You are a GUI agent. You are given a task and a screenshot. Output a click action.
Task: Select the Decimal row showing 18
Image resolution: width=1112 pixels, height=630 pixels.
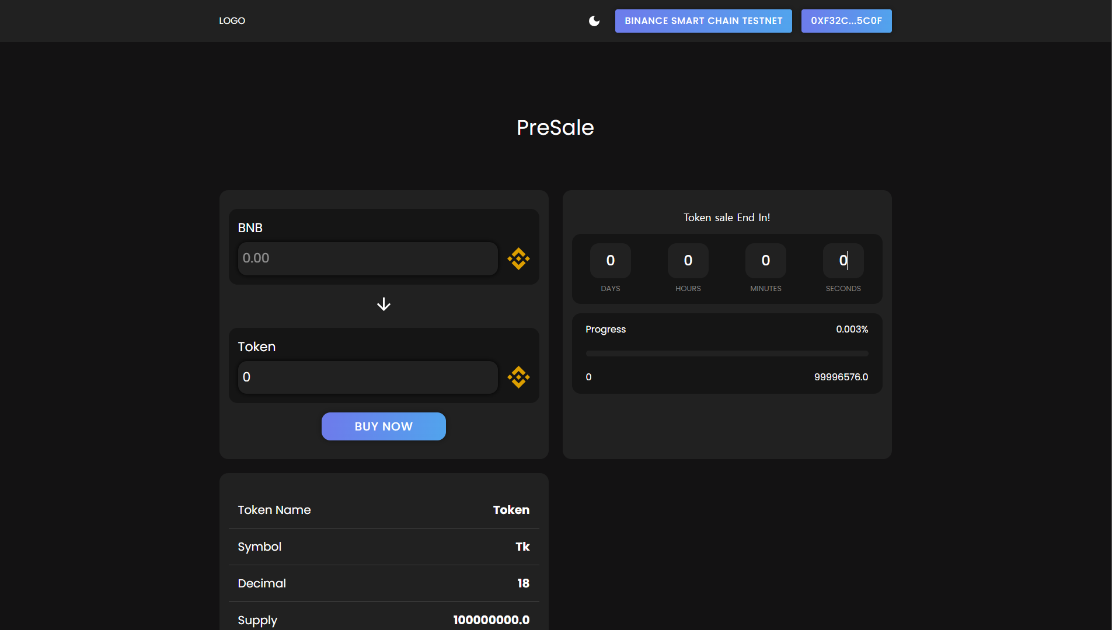point(384,583)
